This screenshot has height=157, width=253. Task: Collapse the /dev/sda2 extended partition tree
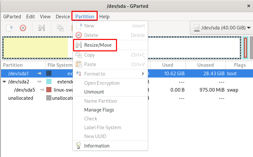click(4, 82)
